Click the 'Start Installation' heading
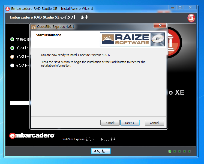 click(x=49, y=35)
